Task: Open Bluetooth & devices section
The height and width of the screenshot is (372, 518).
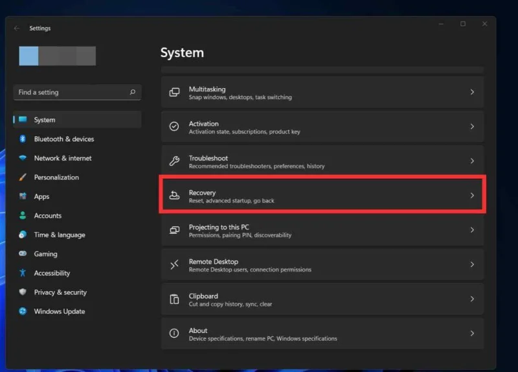Action: (x=77, y=139)
